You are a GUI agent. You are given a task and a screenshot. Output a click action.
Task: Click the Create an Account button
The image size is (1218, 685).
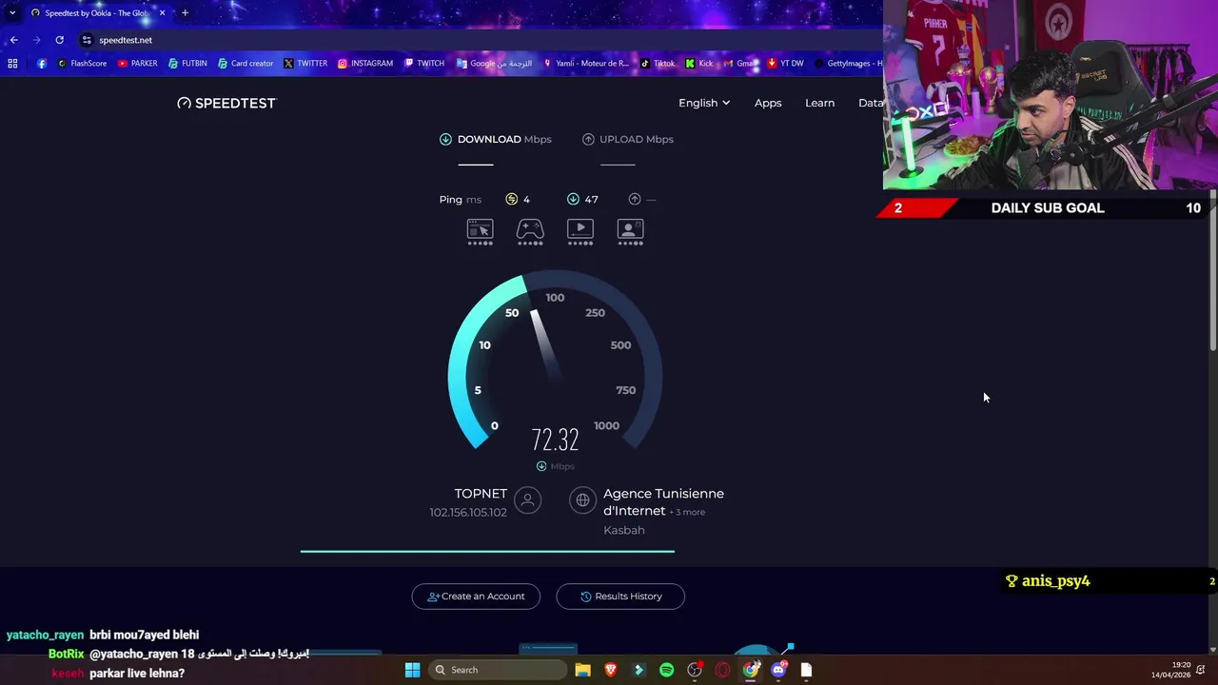coord(476,597)
